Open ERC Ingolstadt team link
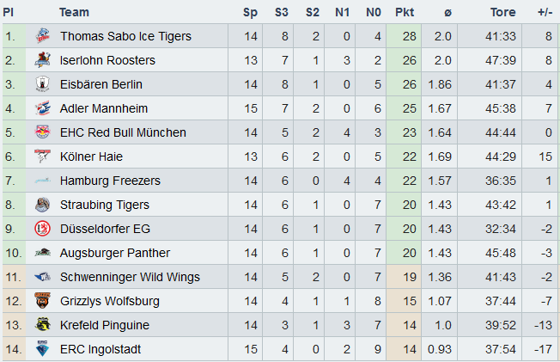 (100, 349)
